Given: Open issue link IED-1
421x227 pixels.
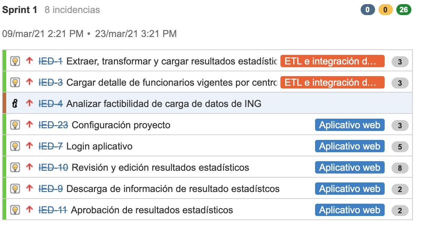Looking at the screenshot, I should [50, 61].
